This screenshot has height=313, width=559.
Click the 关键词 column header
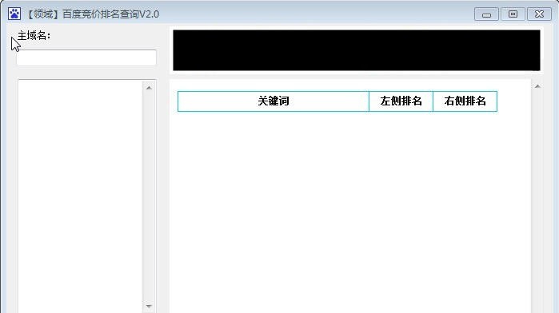pyautogui.click(x=274, y=101)
